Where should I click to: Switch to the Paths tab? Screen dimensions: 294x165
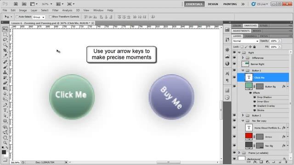pyautogui.click(x=264, y=36)
